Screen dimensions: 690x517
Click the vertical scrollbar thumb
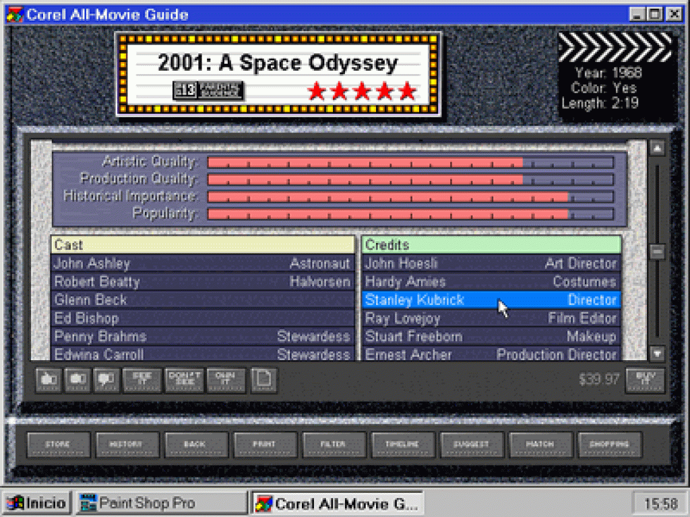coord(657,252)
